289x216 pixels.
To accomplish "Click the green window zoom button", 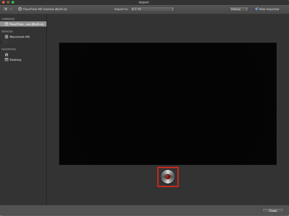I will click(13, 2).
